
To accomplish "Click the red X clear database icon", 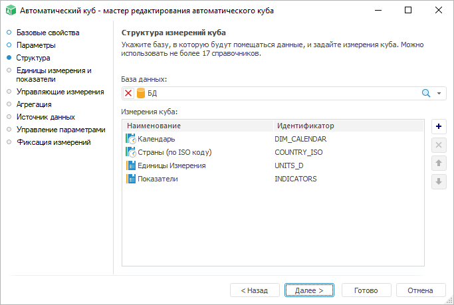I will tap(129, 94).
